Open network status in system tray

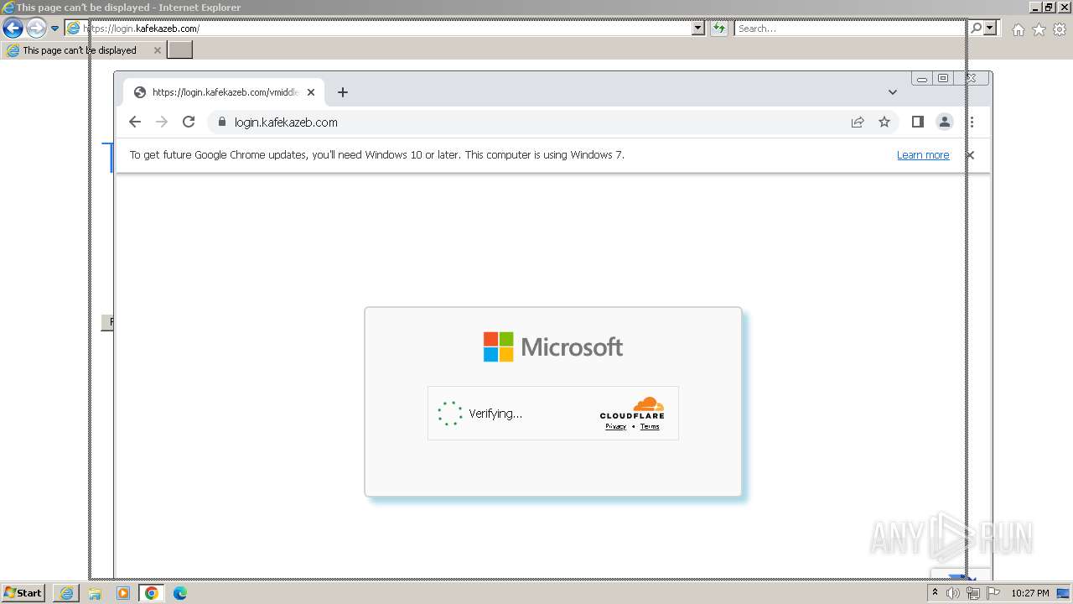pyautogui.click(x=973, y=593)
